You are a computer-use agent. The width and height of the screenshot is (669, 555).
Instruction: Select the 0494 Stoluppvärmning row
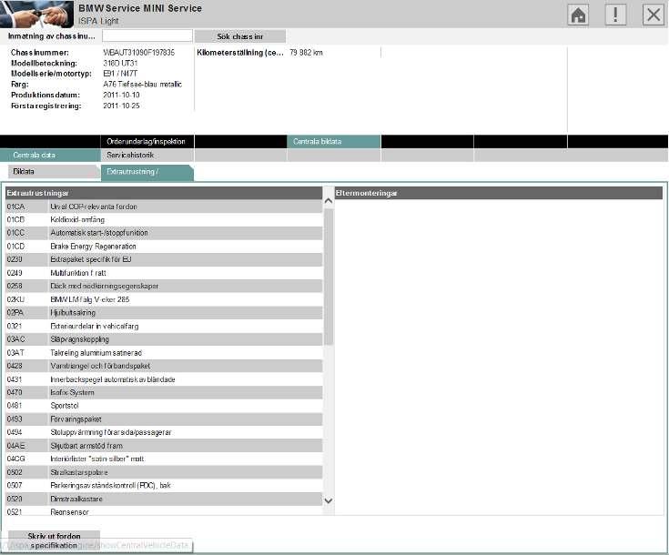point(164,432)
